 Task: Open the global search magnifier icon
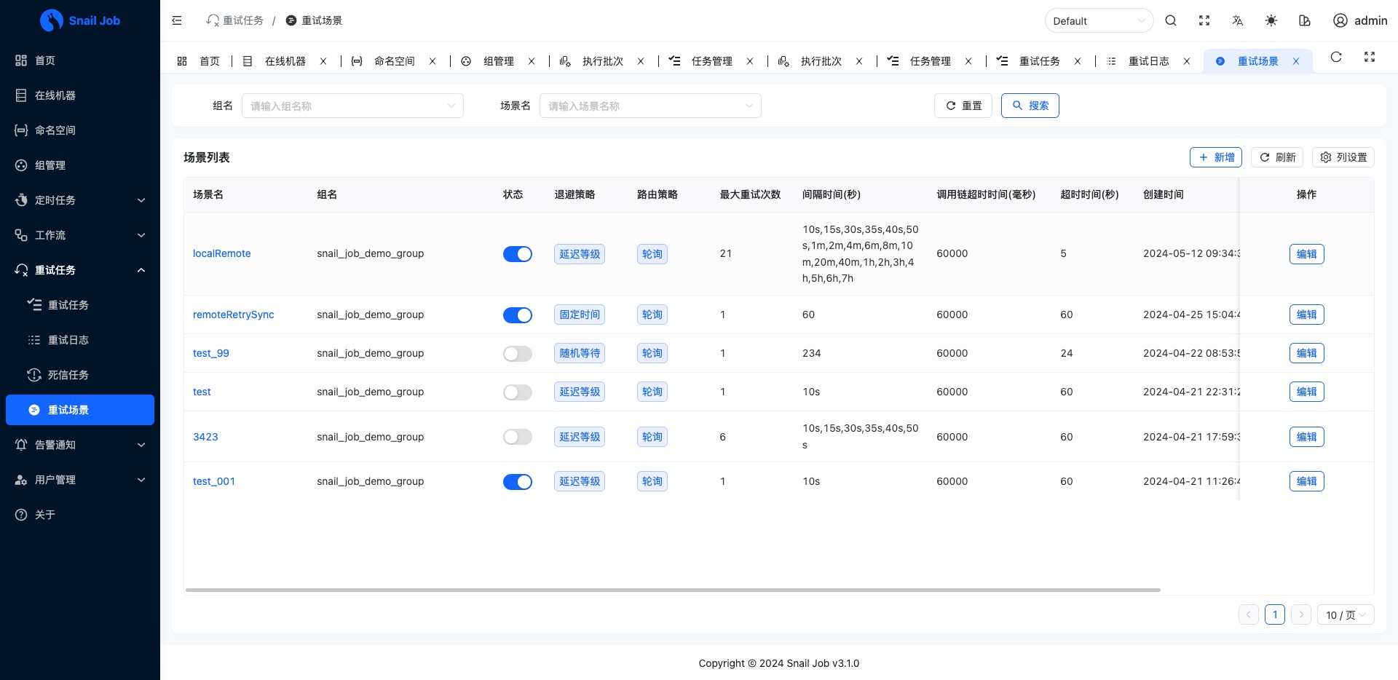(1171, 20)
